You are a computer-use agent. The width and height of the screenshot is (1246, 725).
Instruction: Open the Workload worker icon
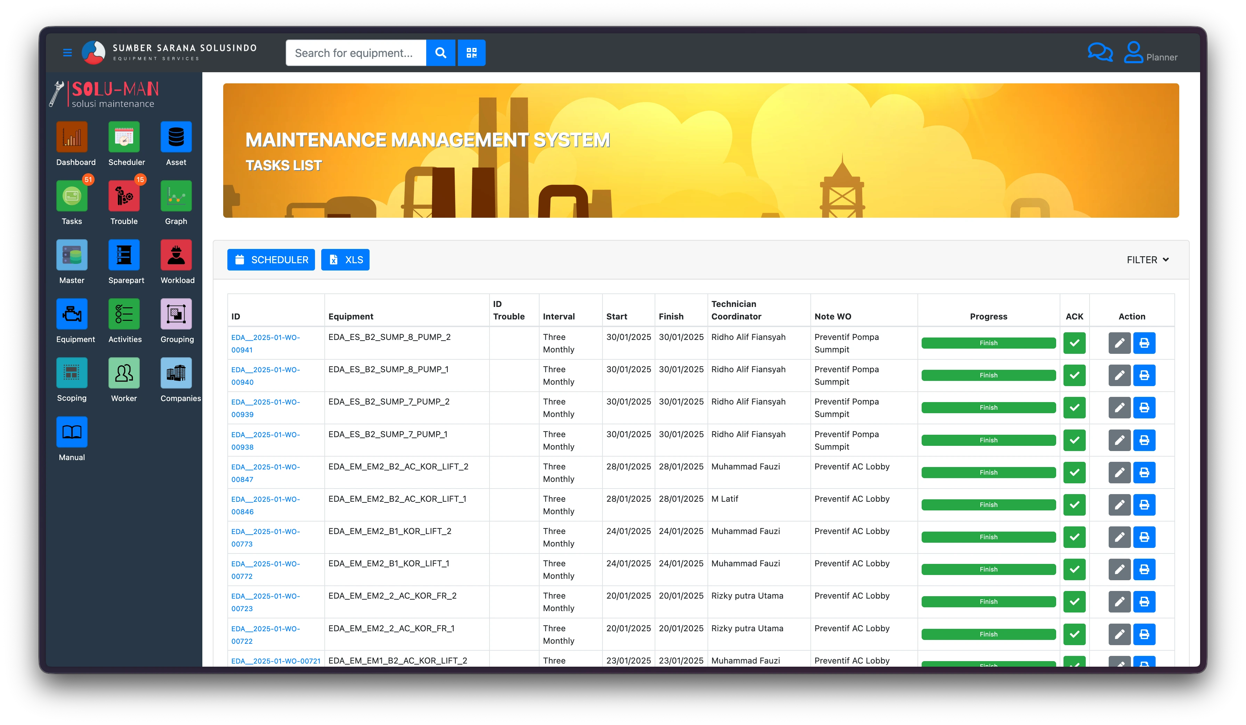coord(176,255)
